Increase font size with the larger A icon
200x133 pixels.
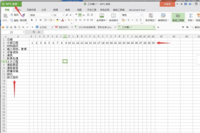[67, 15]
